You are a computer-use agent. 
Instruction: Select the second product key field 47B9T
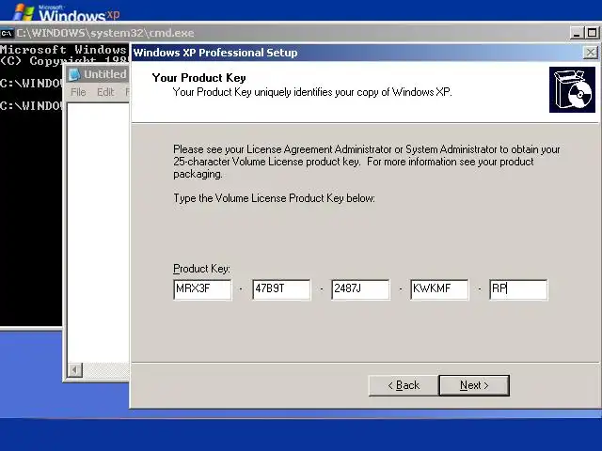pyautogui.click(x=281, y=289)
